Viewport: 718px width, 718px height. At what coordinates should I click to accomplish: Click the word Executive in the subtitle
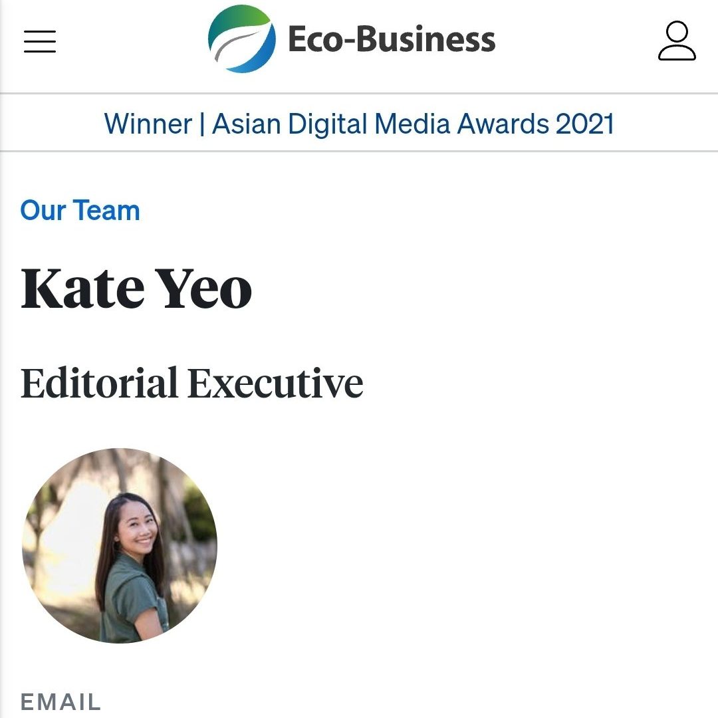point(275,384)
